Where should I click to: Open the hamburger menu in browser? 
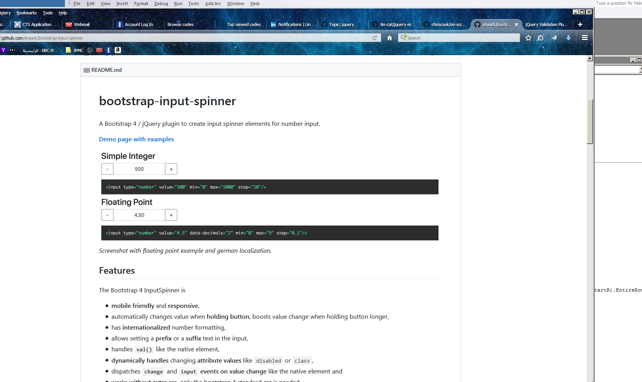point(584,38)
